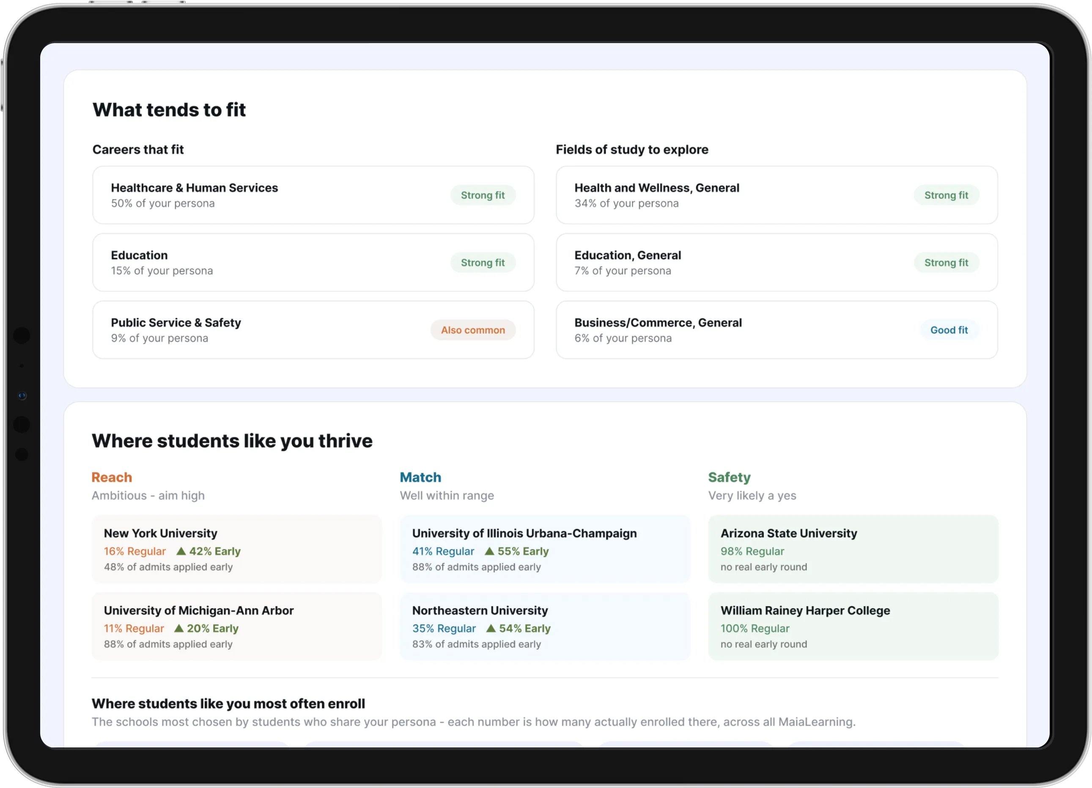Click the Safety column heading
The width and height of the screenshot is (1092, 788).
pos(729,477)
